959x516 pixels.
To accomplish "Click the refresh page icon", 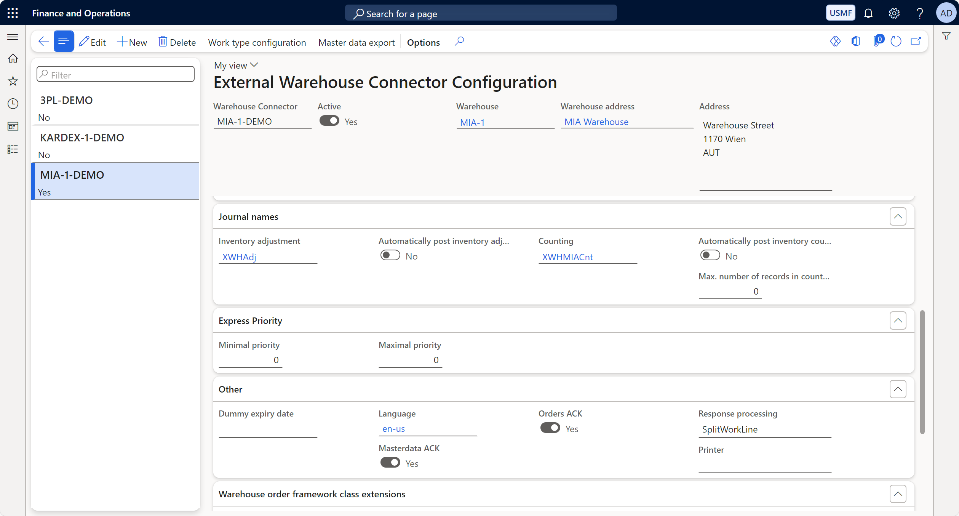I will (x=896, y=41).
